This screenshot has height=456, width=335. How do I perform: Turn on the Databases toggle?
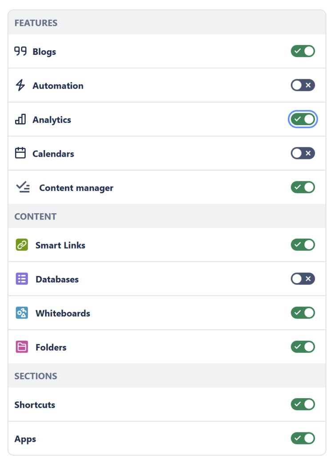(303, 279)
